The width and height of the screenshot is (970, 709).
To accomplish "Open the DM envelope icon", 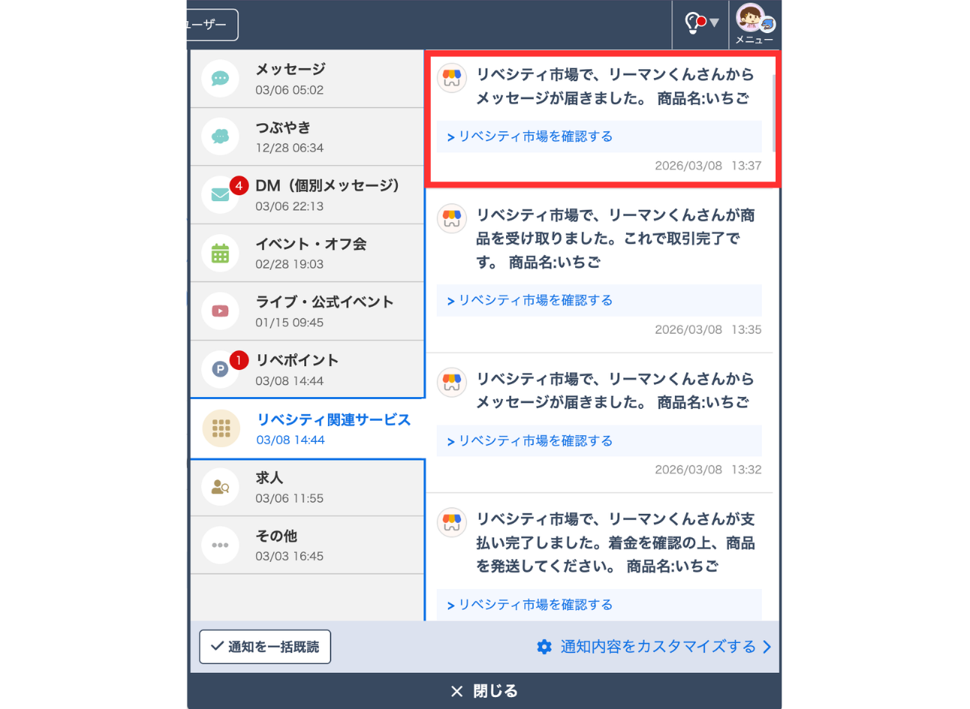I will pyautogui.click(x=221, y=194).
